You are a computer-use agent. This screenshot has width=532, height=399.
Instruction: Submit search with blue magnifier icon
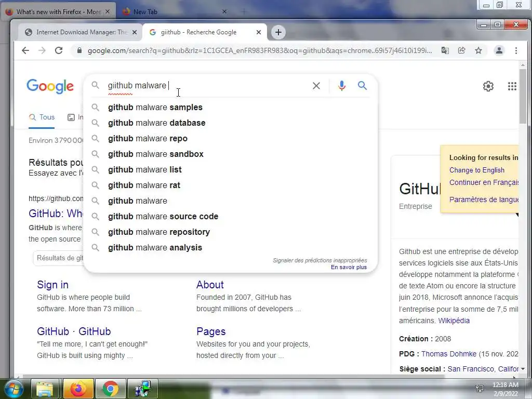click(362, 86)
